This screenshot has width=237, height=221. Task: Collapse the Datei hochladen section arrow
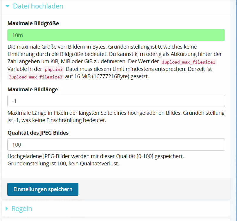coord(8,6)
